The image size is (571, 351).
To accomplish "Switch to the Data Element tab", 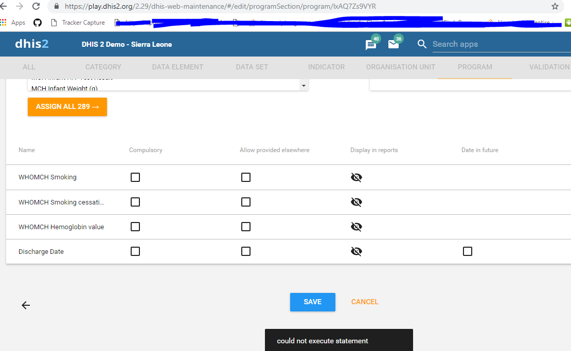I will (177, 67).
